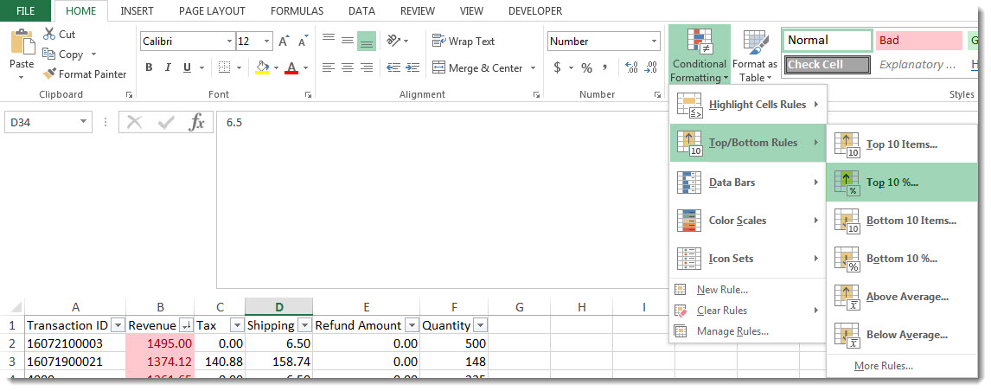991x391 pixels.
Task: Open Color Scales submenu
Action: (x=748, y=221)
